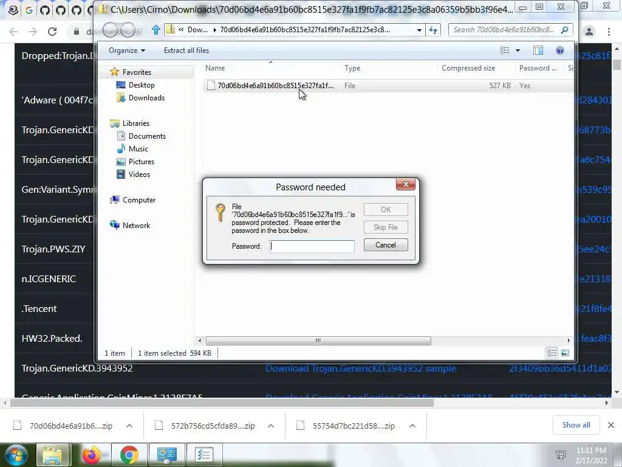Click Extract all files
Image resolution: width=622 pixels, height=467 pixels.
(x=186, y=50)
